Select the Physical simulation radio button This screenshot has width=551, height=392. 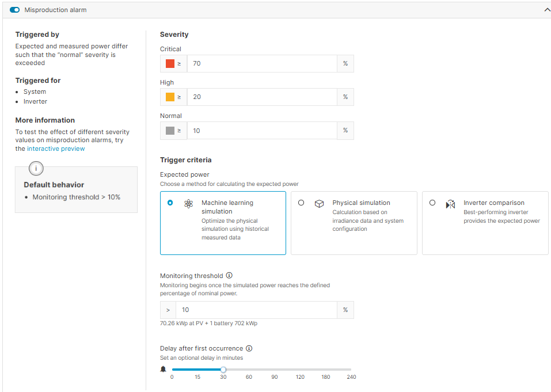pyautogui.click(x=301, y=203)
